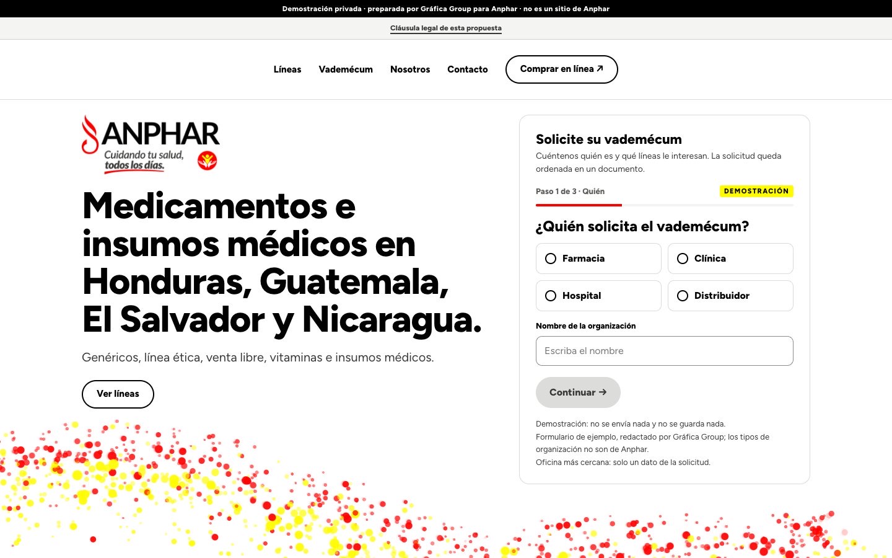Click the 'Cuéntenos quién es' description text
The image size is (892, 558).
pos(658,162)
